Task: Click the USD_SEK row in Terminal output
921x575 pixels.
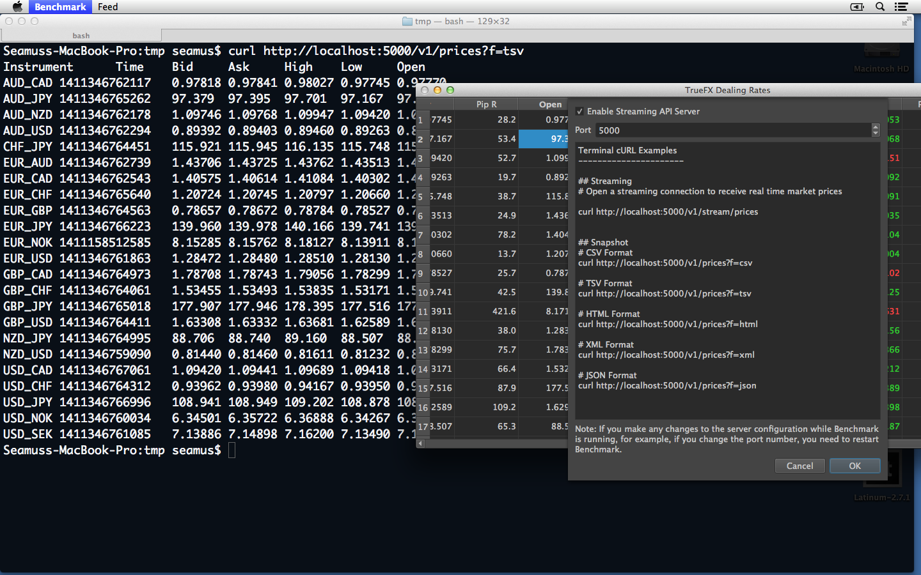Action: point(209,434)
